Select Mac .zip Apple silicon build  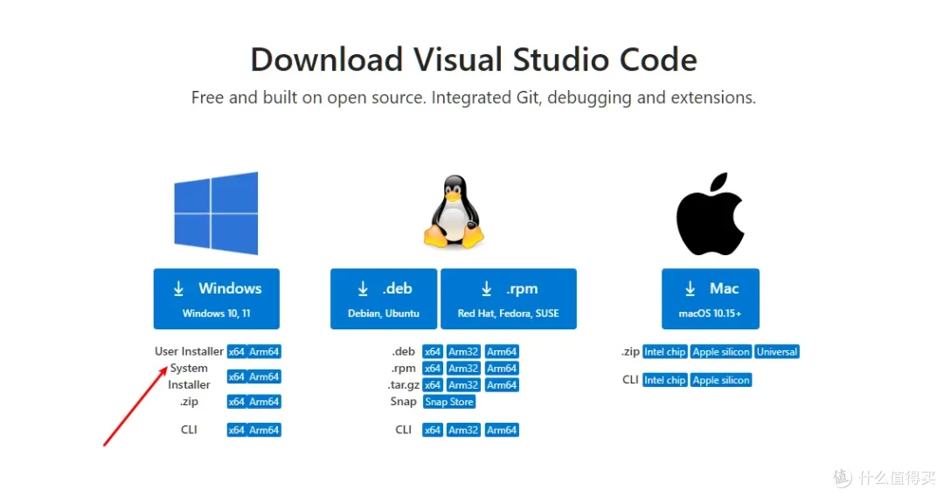pyautogui.click(x=720, y=351)
